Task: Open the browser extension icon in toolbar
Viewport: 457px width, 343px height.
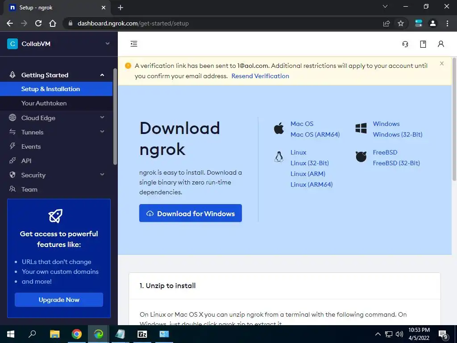Action: [x=419, y=23]
